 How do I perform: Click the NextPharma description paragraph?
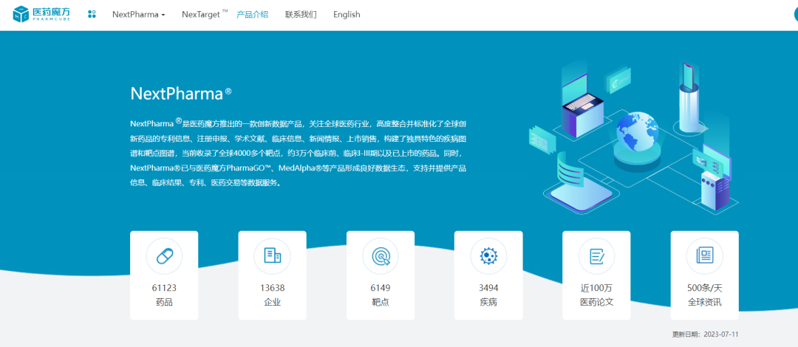pyautogui.click(x=299, y=153)
